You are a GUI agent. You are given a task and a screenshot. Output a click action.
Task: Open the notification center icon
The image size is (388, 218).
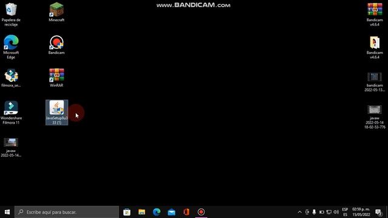pyautogui.click(x=378, y=212)
